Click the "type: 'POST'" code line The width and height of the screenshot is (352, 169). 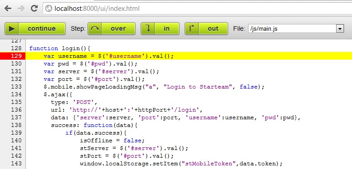74,102
